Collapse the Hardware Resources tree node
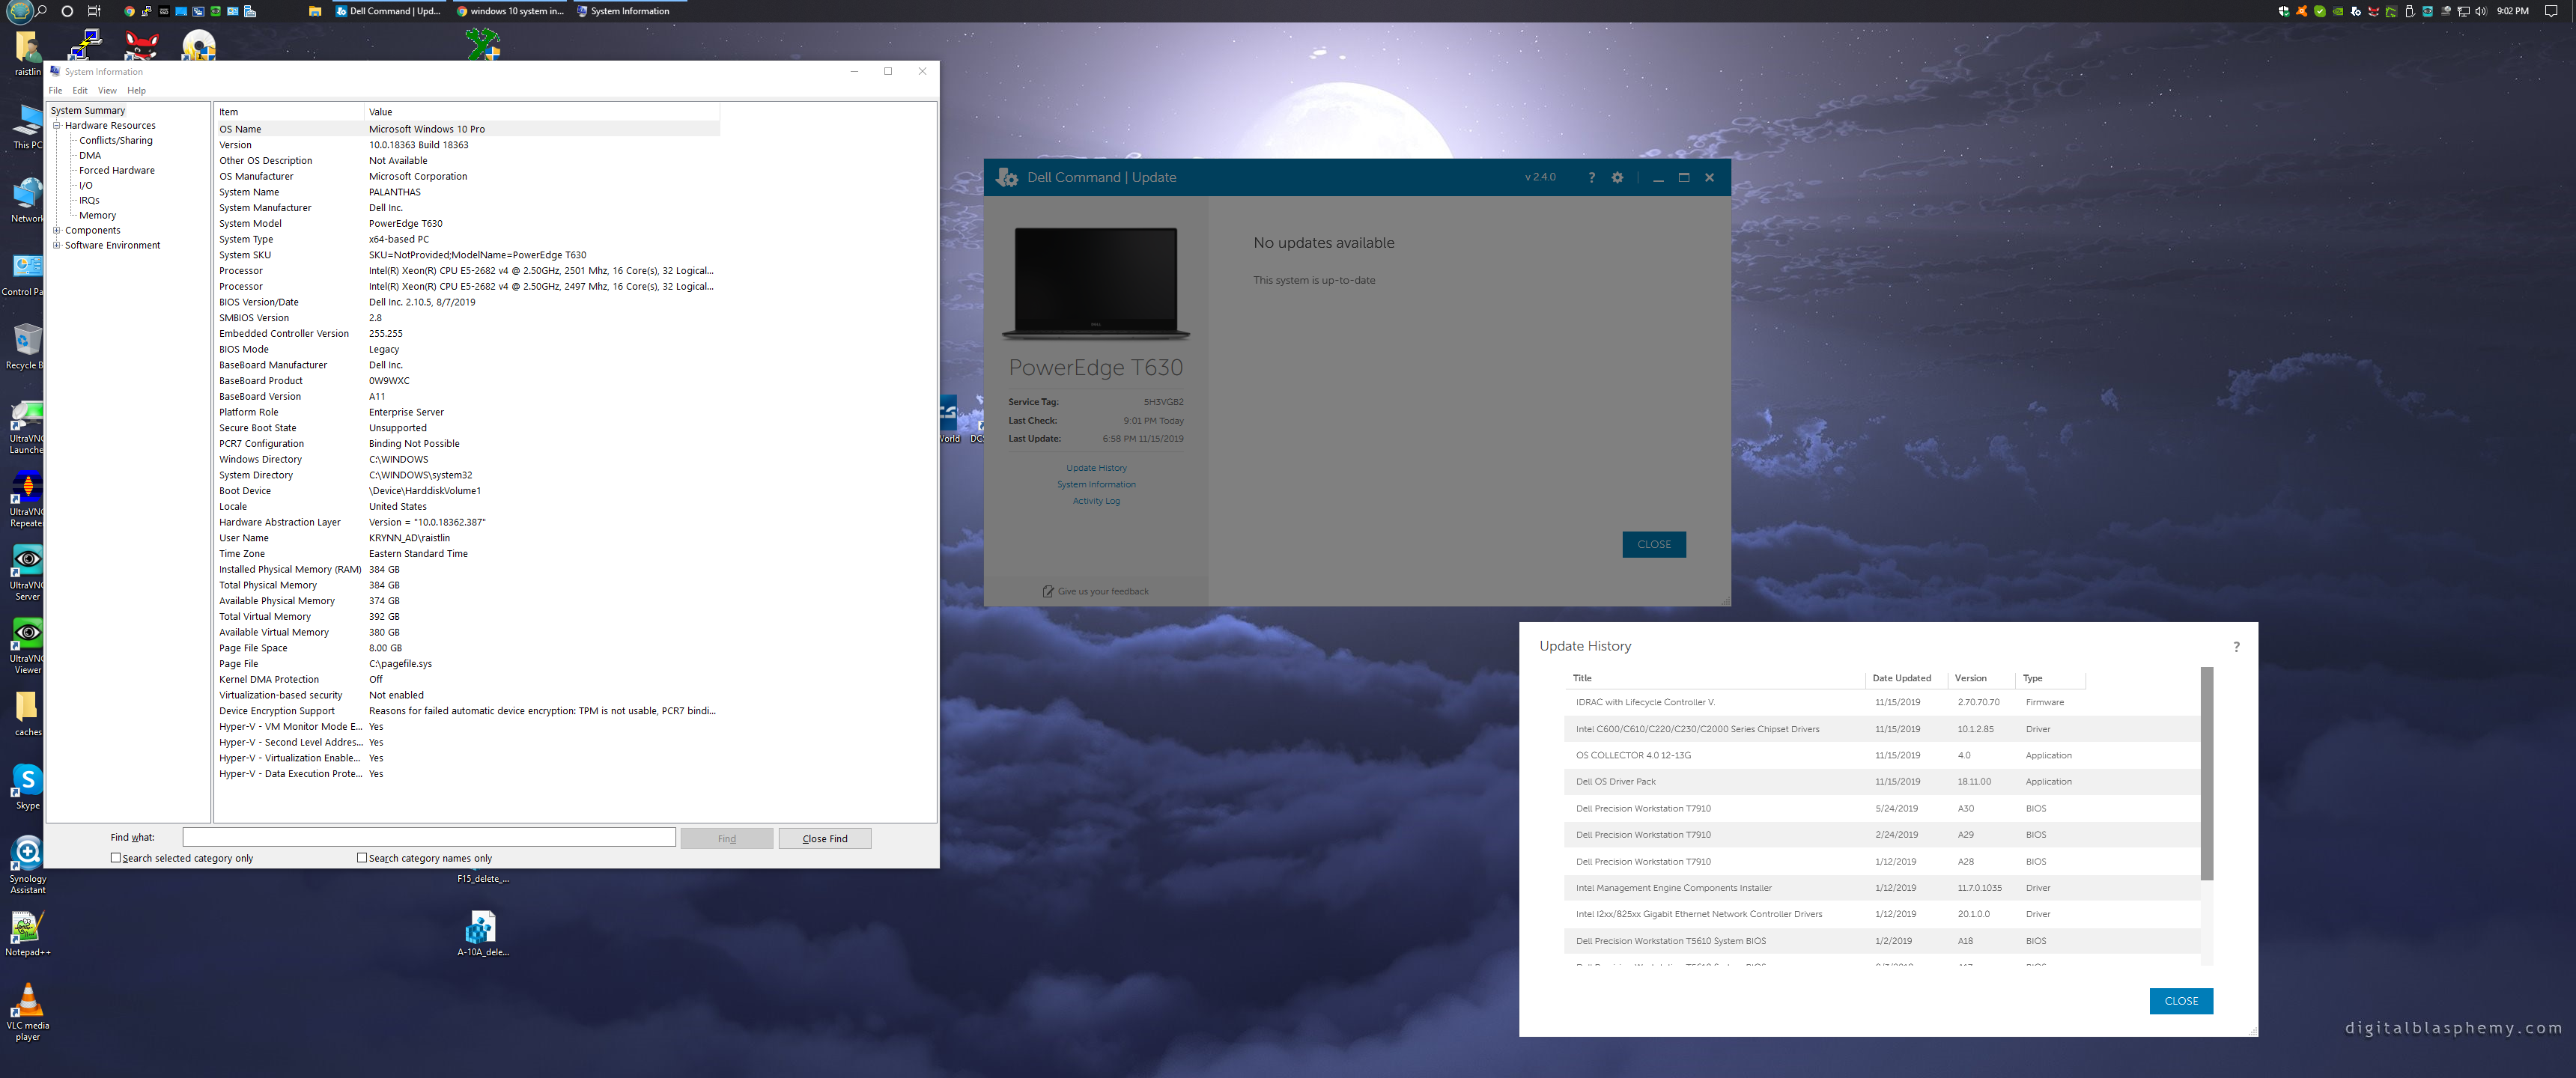Viewport: 2576px width, 1078px height. (x=57, y=126)
